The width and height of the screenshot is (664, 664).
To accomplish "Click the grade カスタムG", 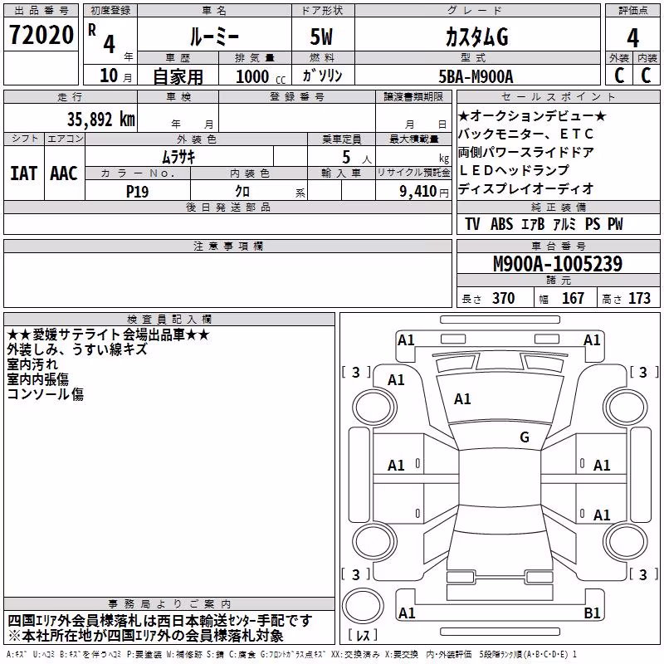I will 476,37.
